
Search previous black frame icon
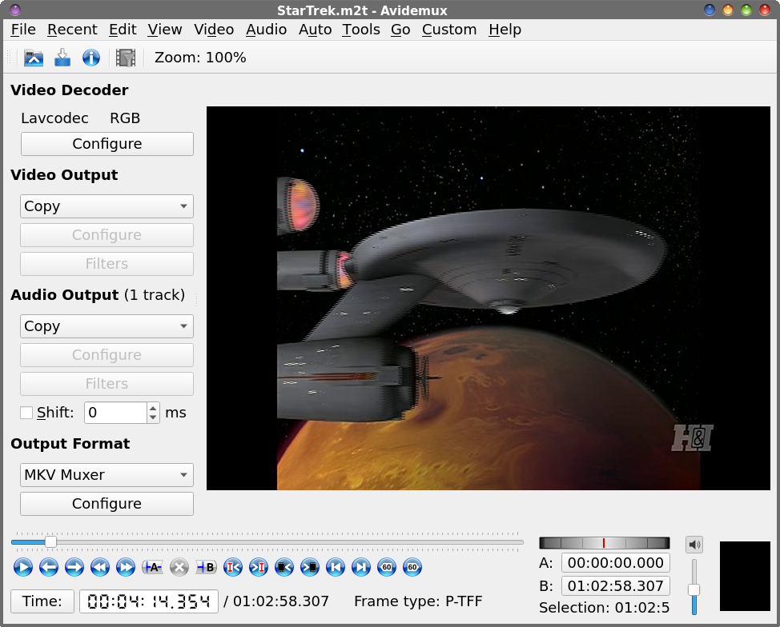coord(284,567)
